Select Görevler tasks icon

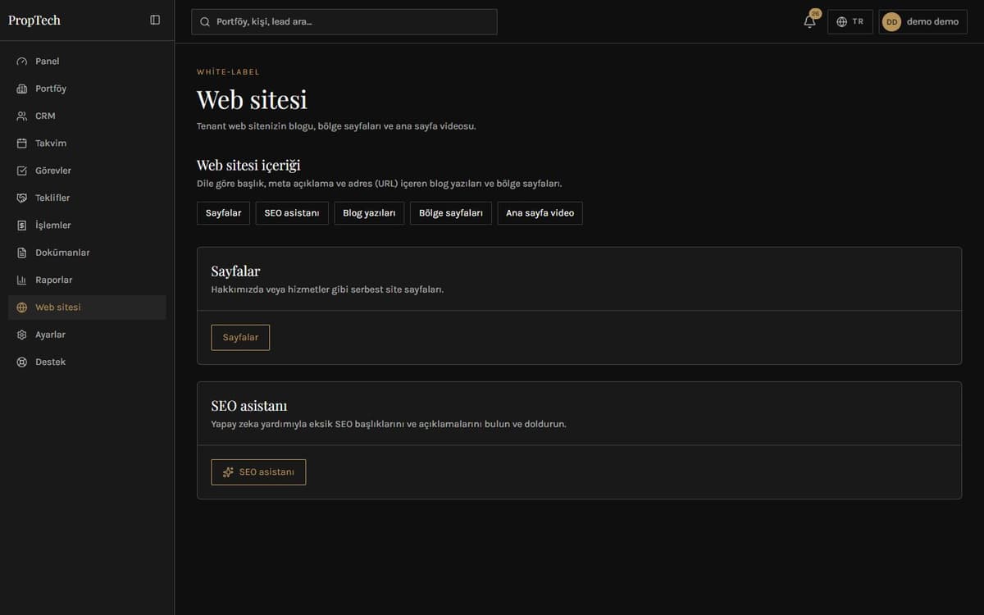pyautogui.click(x=22, y=171)
